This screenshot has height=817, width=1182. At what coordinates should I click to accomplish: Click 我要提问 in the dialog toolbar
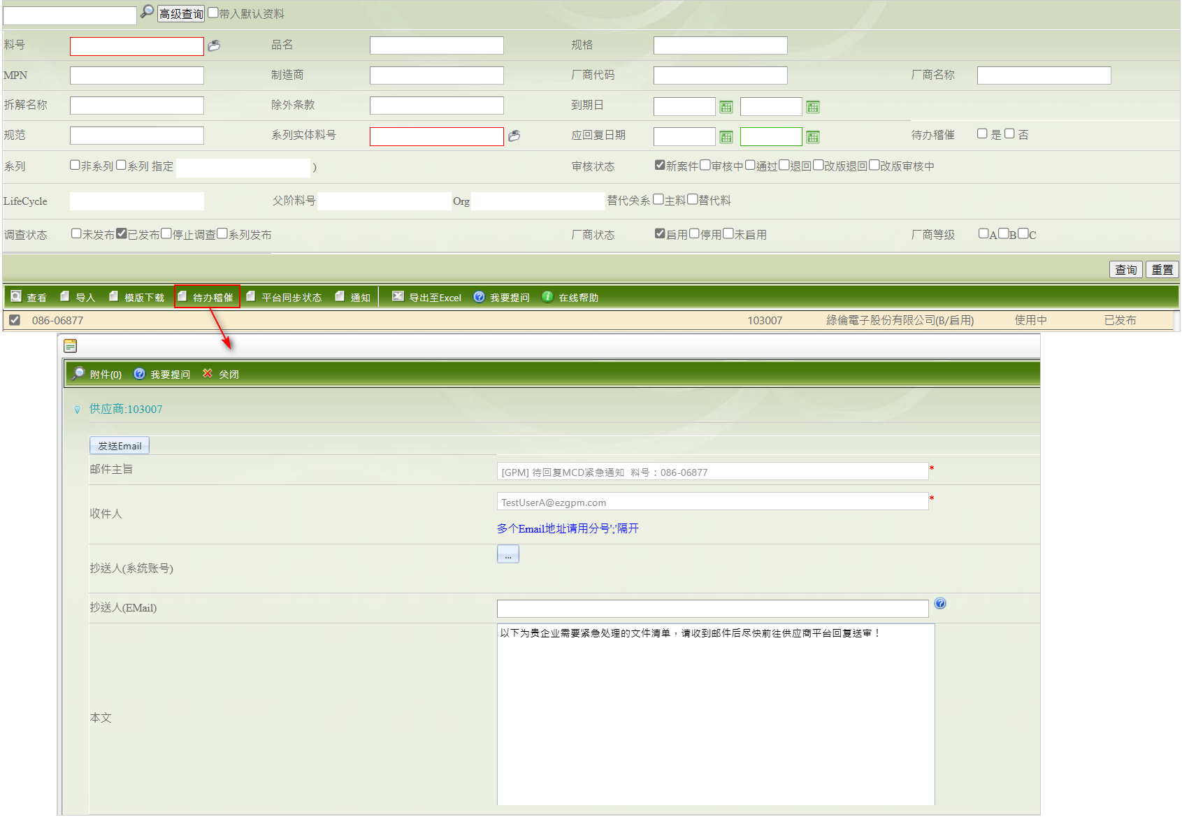(162, 374)
